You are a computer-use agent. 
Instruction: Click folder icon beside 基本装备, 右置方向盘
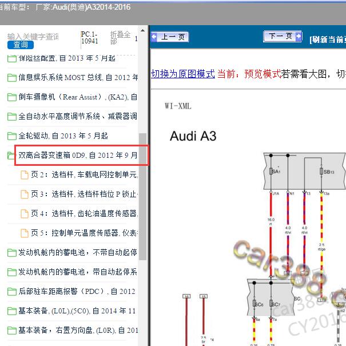pyautogui.click(x=11, y=331)
